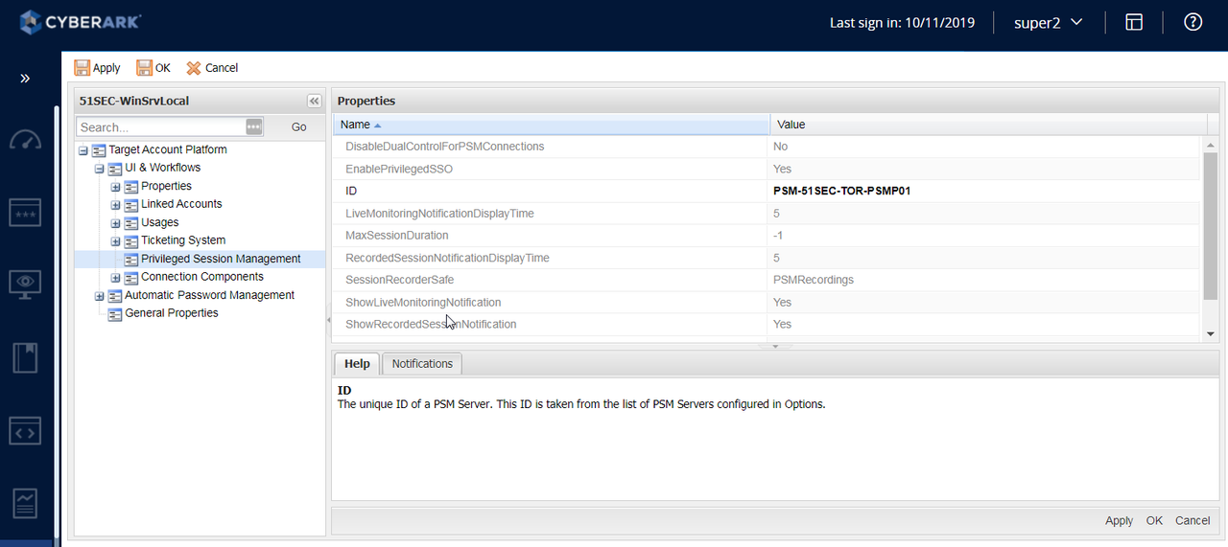
Task: Select the Ticketing System tree item
Action: coord(183,240)
